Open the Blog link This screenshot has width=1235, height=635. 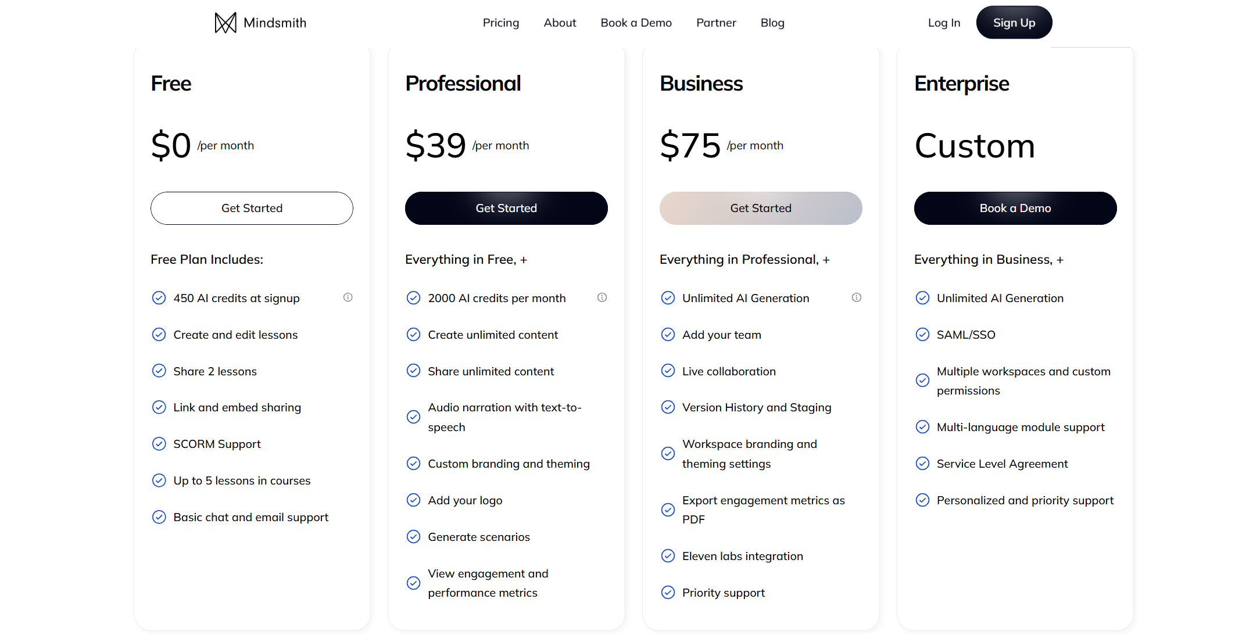772,23
